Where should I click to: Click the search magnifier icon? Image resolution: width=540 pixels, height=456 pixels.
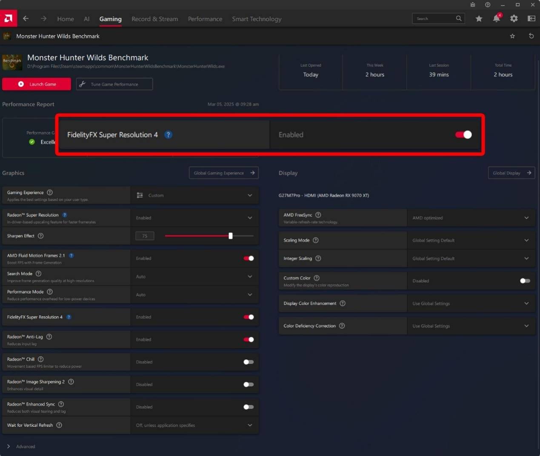(459, 18)
